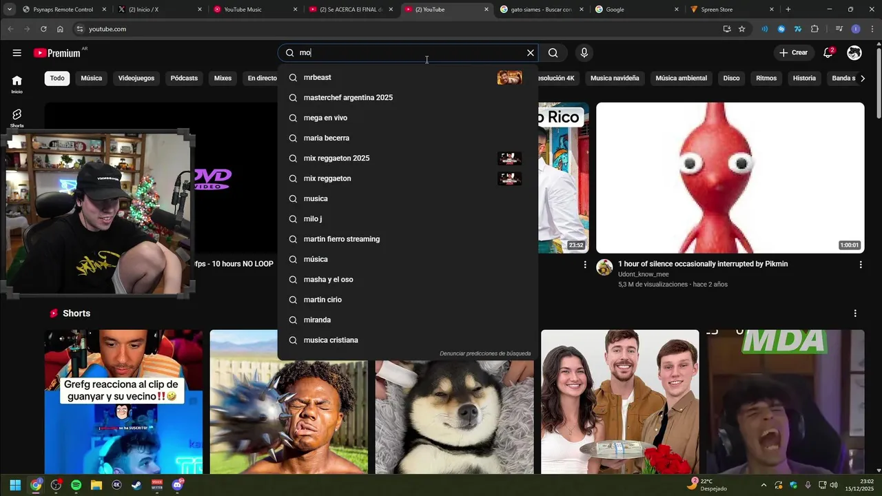Open the Shazam extension
Screen dimensions: 882x496
781,29
